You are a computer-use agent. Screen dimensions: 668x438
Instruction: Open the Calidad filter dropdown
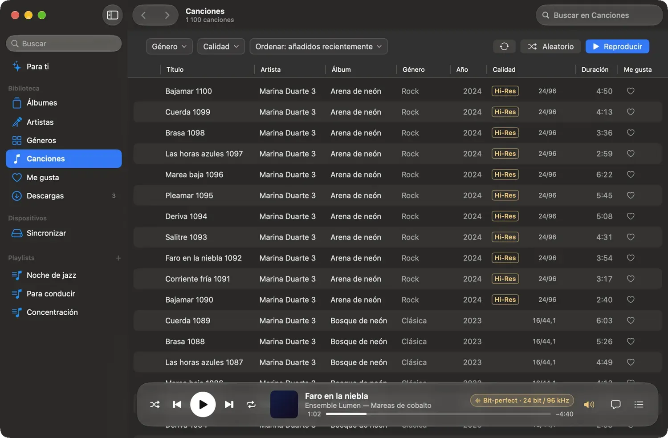[x=221, y=46]
